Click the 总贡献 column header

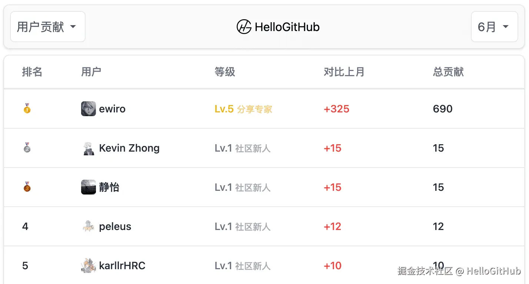point(448,72)
